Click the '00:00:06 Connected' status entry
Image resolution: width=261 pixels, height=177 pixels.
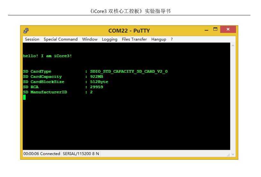click(42, 154)
